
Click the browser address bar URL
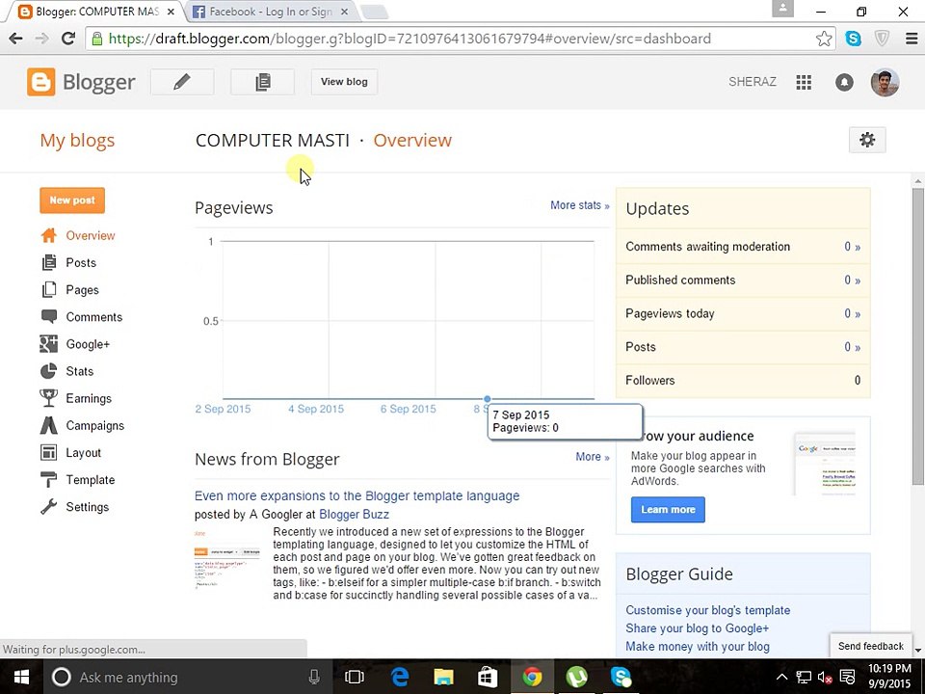coord(410,39)
